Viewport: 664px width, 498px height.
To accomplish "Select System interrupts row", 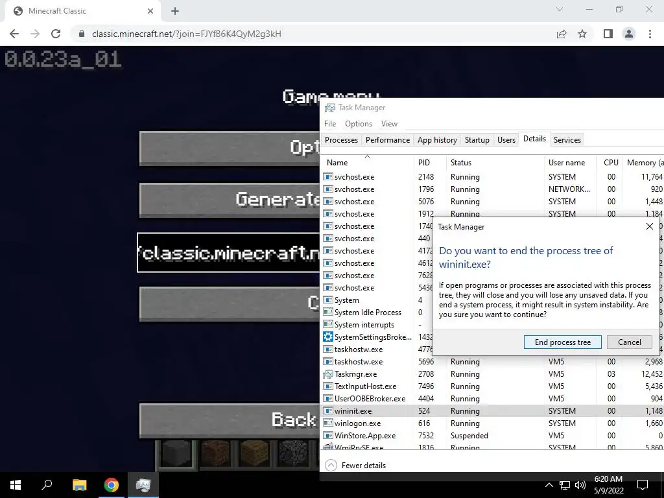I will [377, 324].
